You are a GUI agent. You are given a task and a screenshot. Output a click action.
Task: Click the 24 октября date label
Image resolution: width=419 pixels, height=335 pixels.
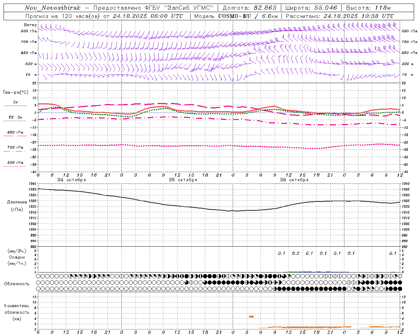72,180
